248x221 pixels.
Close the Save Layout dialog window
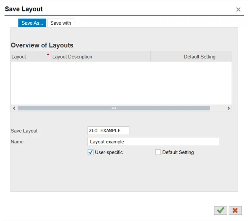tap(238, 10)
